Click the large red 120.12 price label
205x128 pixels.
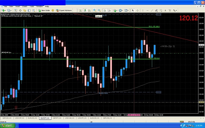pos(188,18)
